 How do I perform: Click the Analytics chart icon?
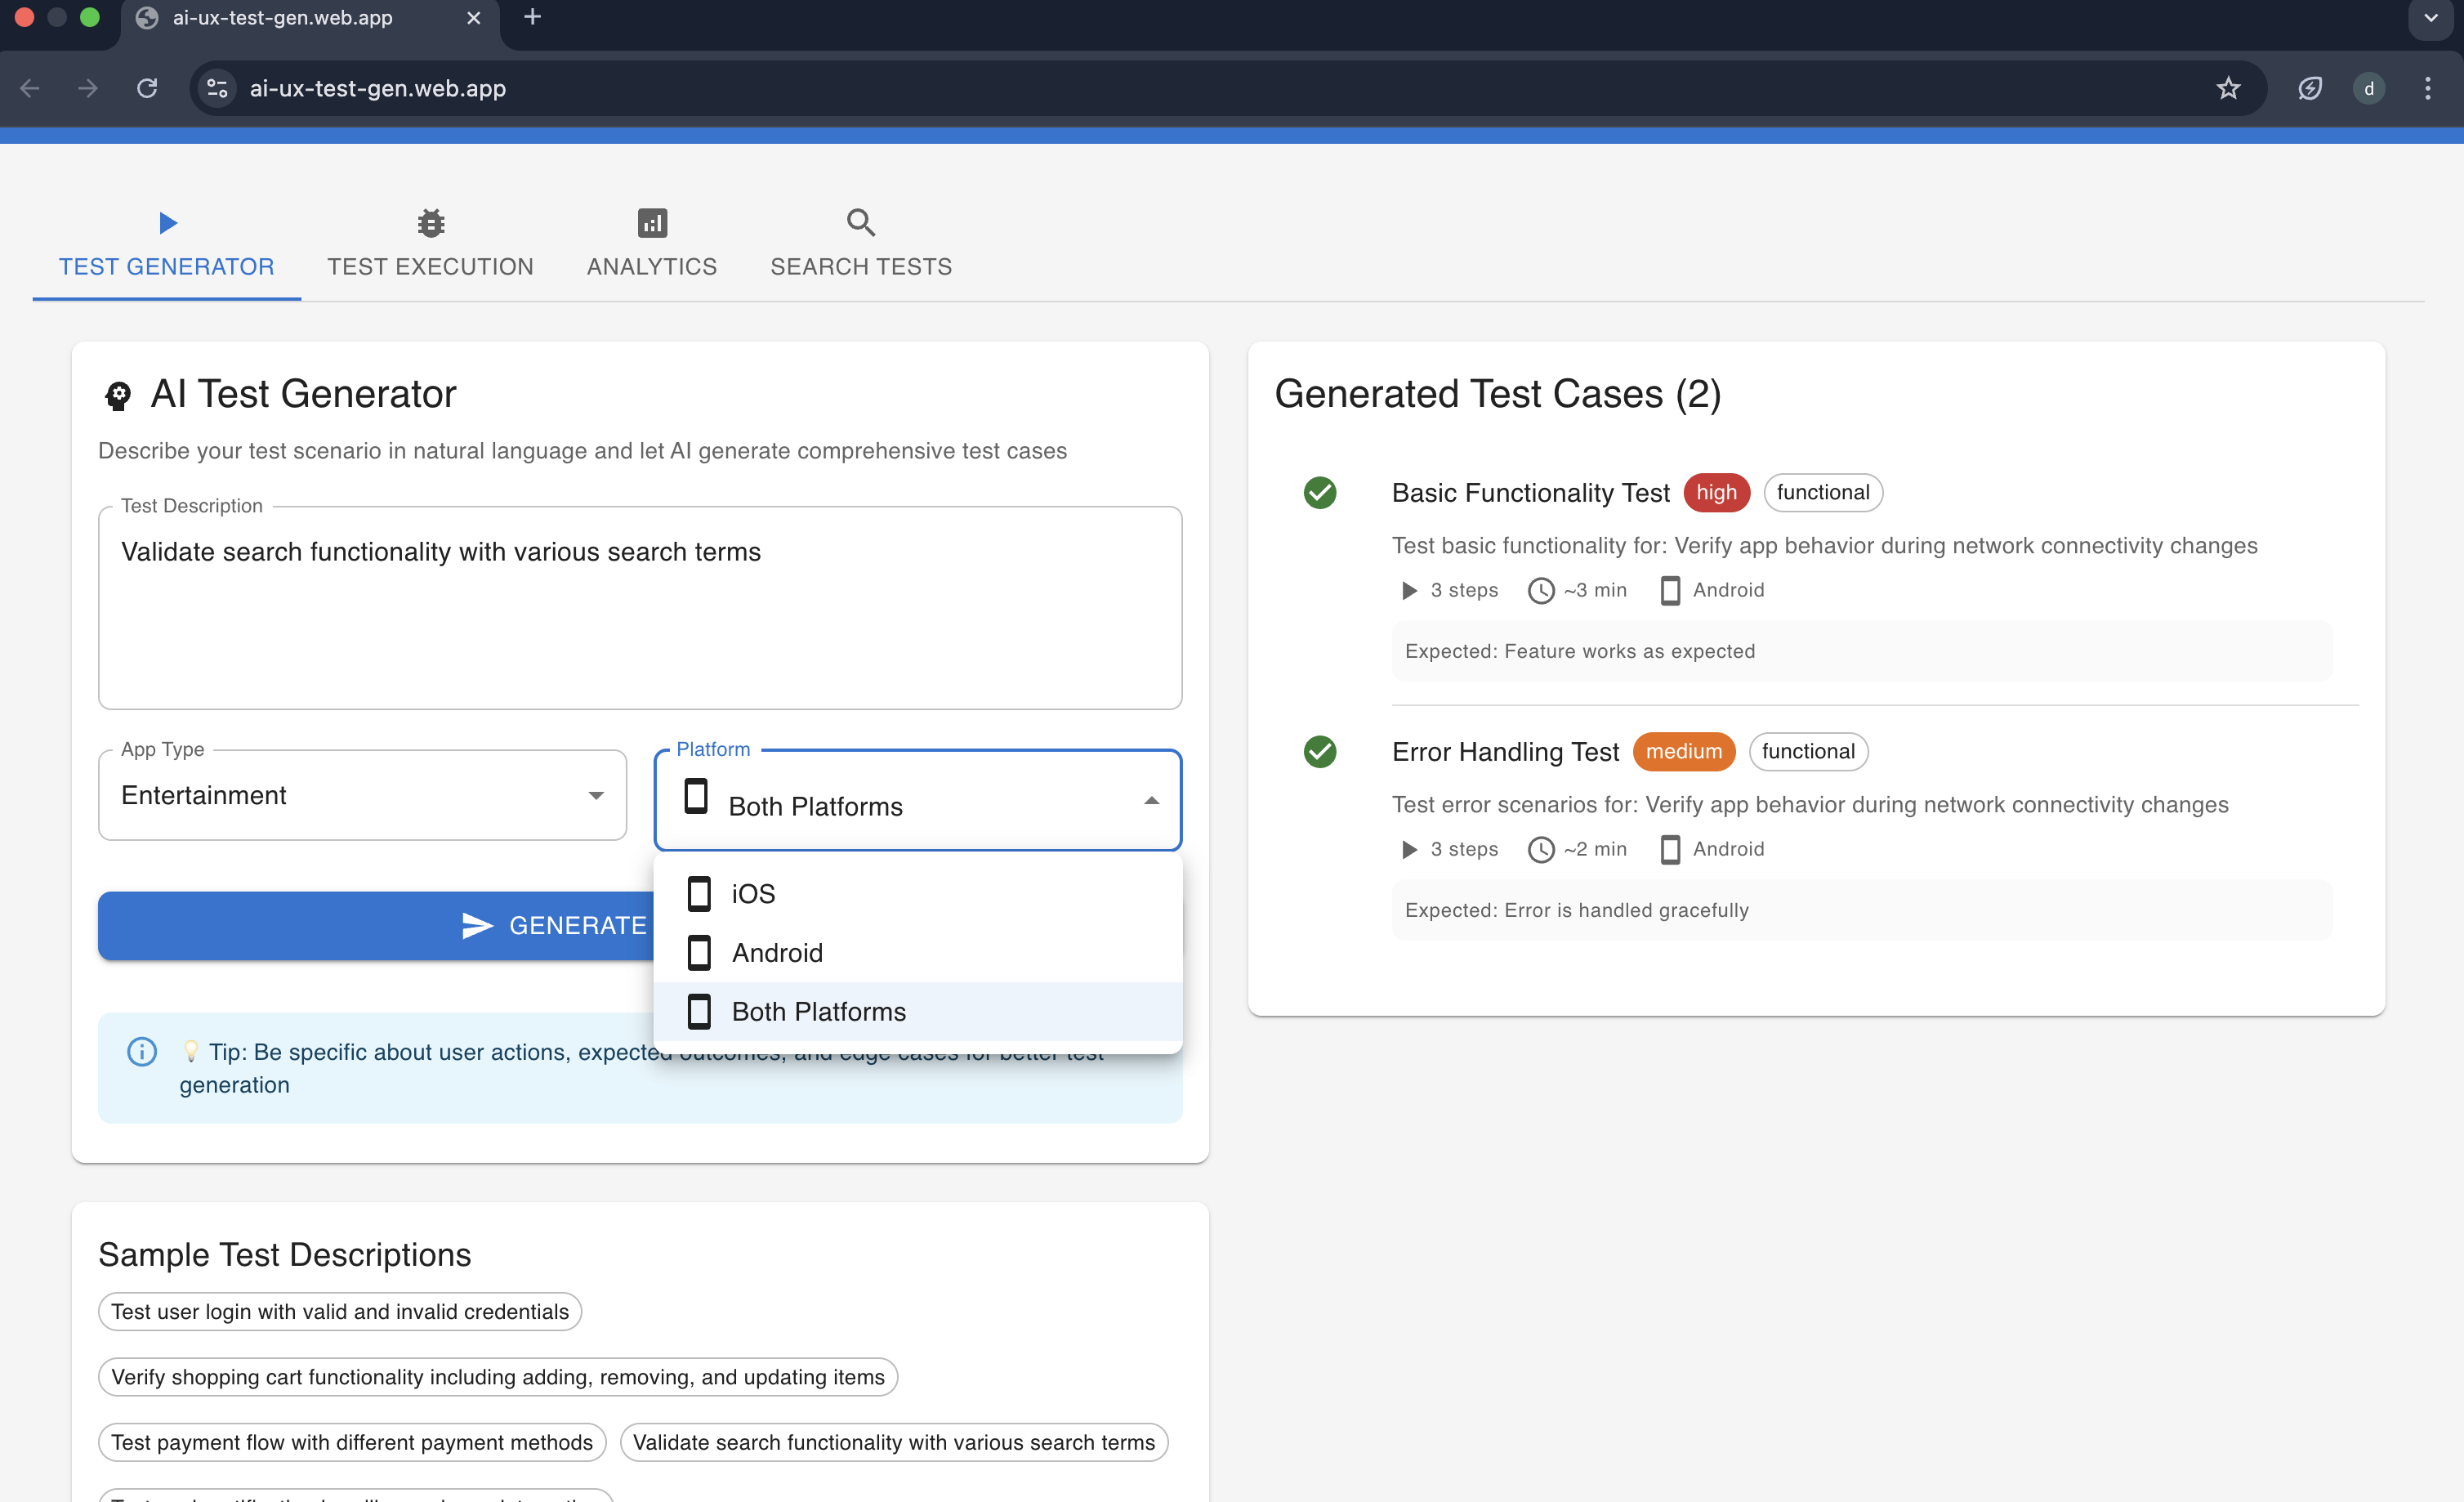tap(652, 222)
